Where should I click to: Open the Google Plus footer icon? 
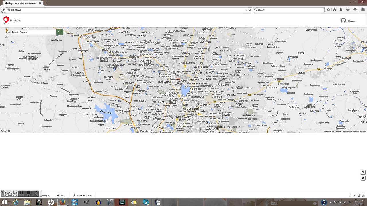[359, 195]
